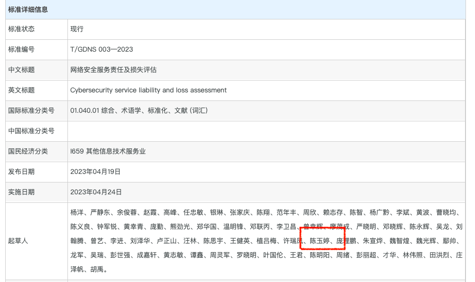Click the I659 其他信息技术服务业 value
The width and height of the screenshot is (475, 282).
pos(107,152)
